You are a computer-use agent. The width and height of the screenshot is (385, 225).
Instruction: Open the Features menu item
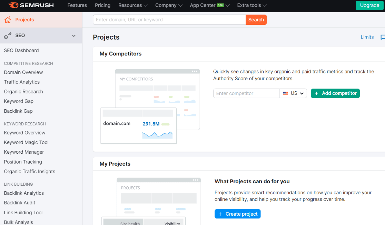[x=77, y=5]
